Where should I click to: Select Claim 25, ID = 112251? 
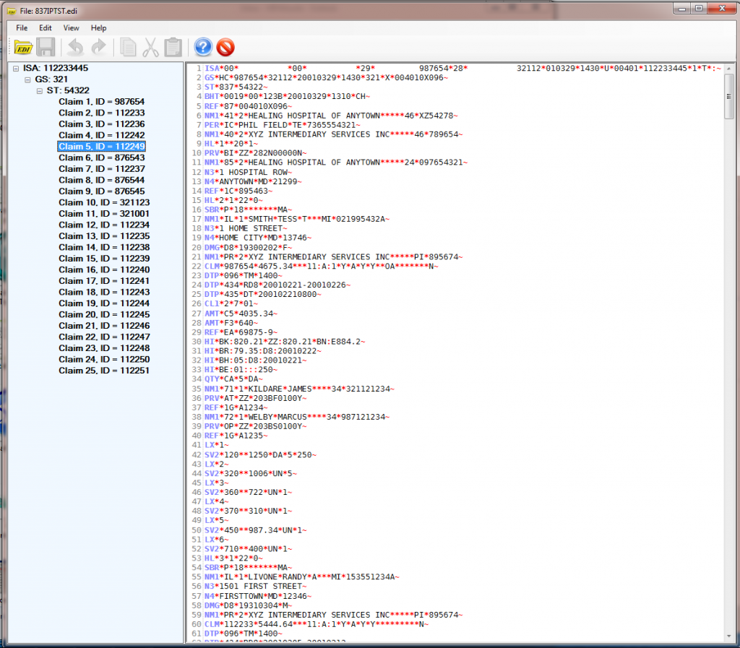[104, 371]
